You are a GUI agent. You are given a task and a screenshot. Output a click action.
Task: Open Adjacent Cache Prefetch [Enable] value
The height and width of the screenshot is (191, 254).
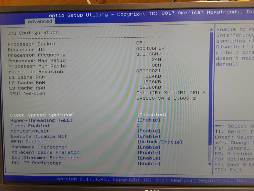pos(149,153)
